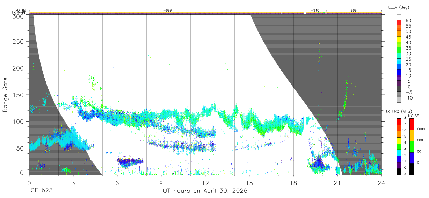Viewport: 429px width, 198px height.
Task: Click the '300' range gate tick label
Action: point(18,16)
